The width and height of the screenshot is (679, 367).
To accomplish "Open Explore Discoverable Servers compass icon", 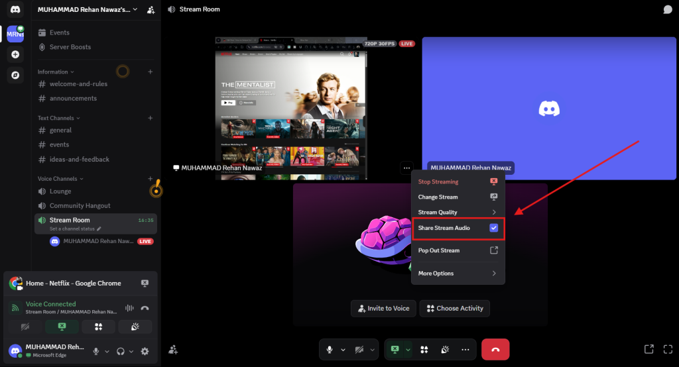I will (15, 76).
